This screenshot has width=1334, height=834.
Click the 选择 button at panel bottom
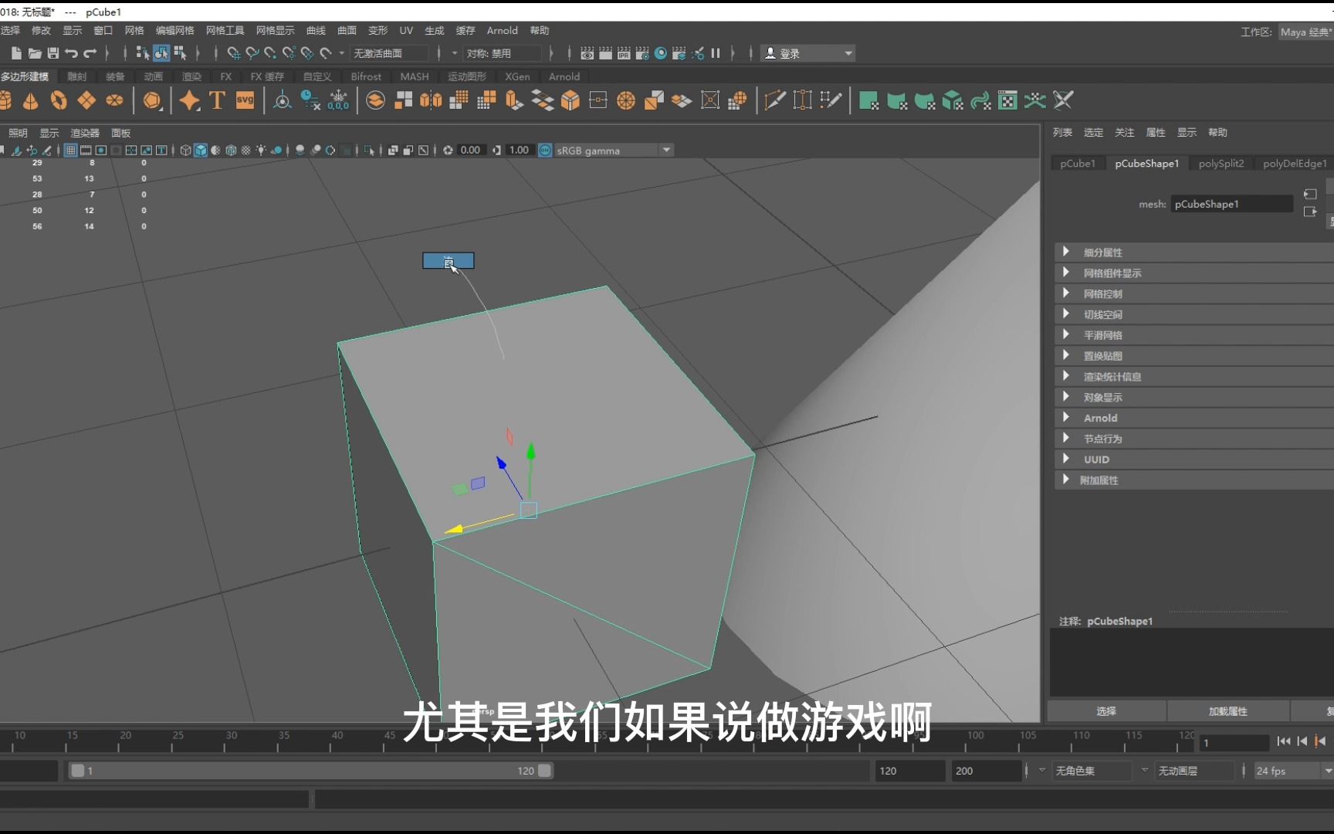pos(1105,710)
